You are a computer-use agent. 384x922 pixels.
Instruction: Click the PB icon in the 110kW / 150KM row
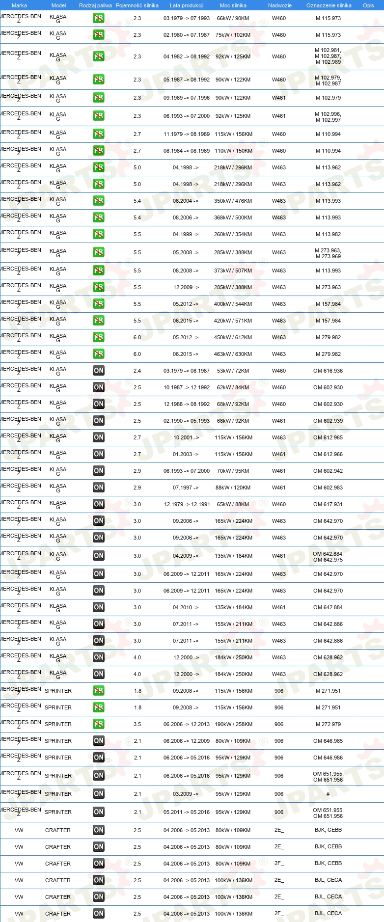pyautogui.click(x=99, y=151)
